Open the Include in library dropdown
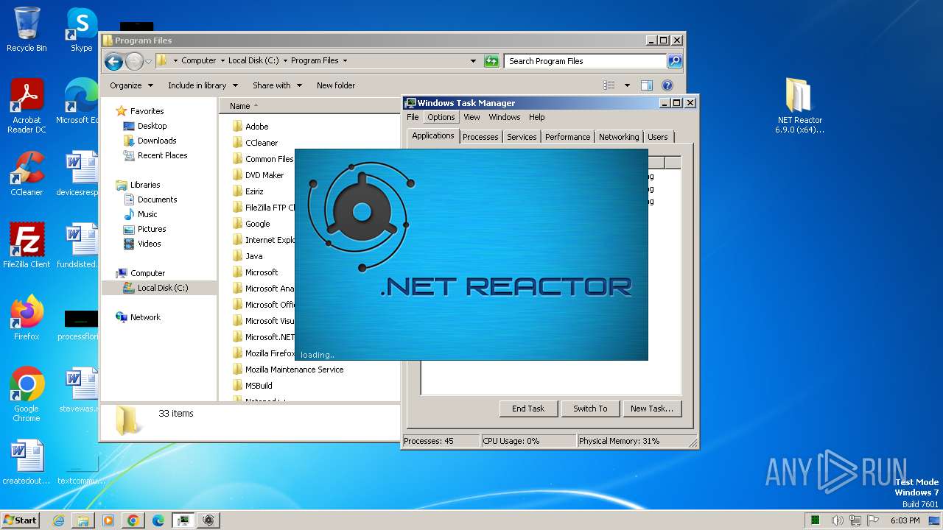 [x=203, y=85]
